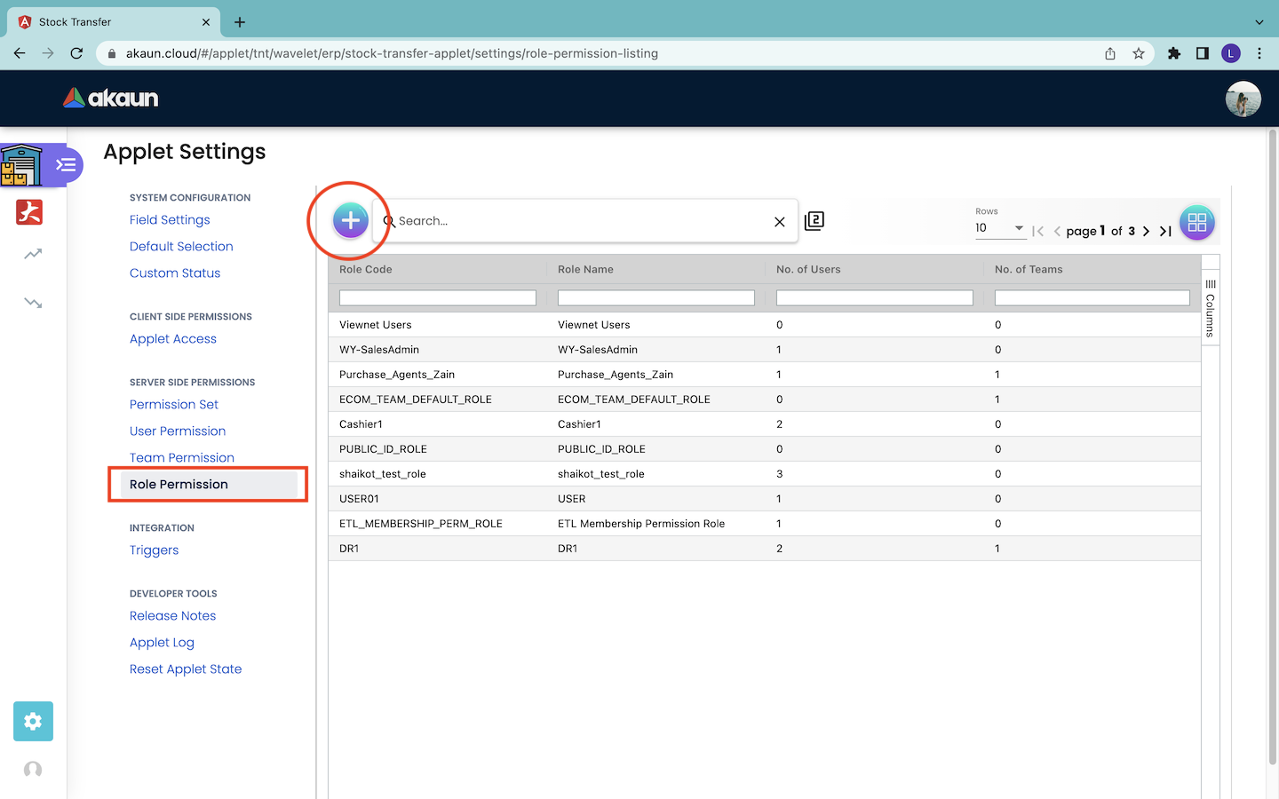This screenshot has height=799, width=1279.
Task: Go to the next page of results
Action: pos(1146,231)
